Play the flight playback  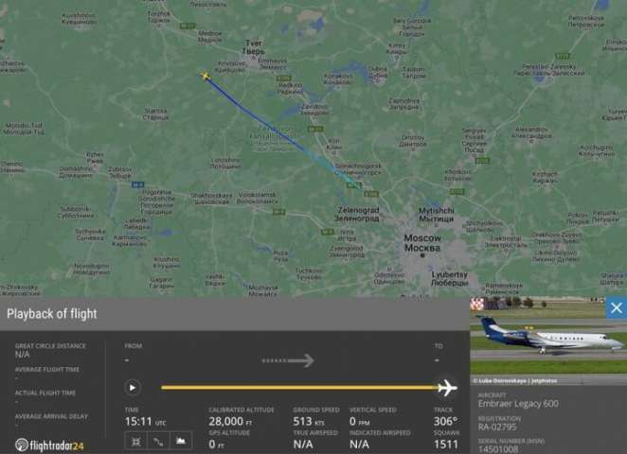pos(133,388)
